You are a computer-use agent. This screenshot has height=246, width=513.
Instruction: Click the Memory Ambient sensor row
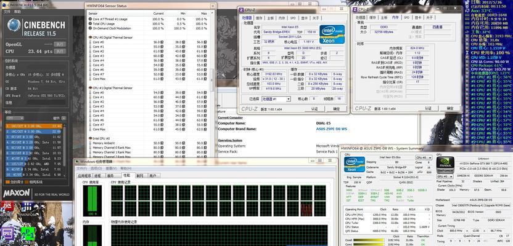148,143
